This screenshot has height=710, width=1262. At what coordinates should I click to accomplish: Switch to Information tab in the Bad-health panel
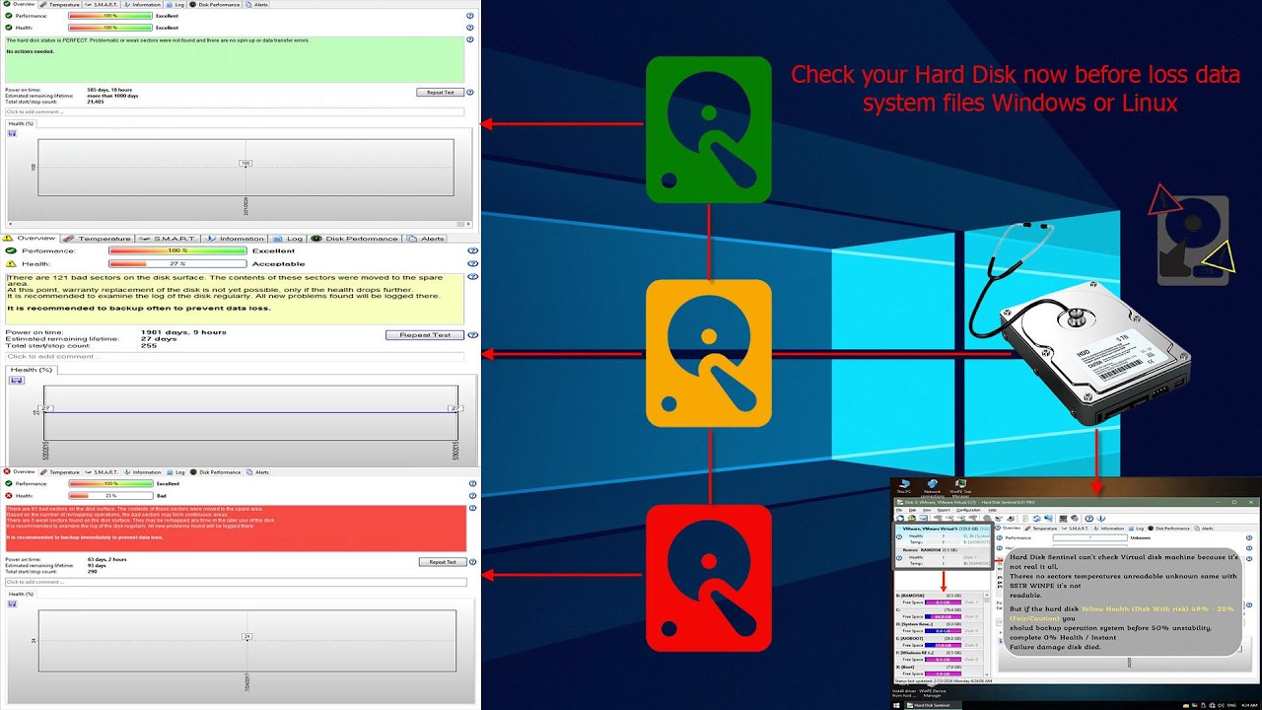pos(142,471)
